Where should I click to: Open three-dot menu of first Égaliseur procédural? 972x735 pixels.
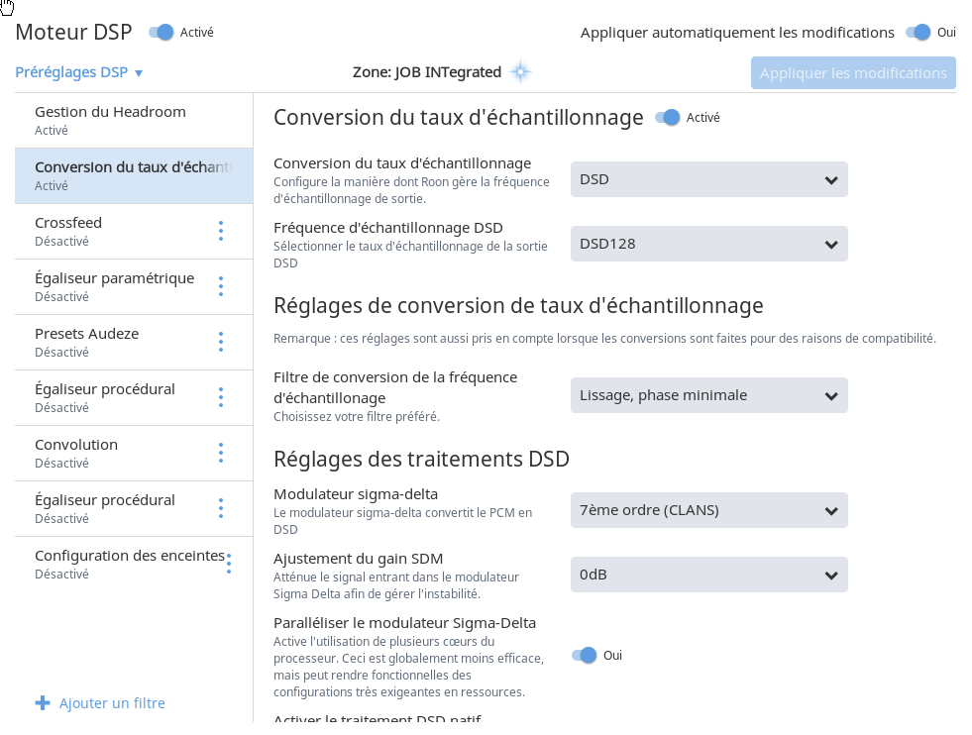point(220,397)
